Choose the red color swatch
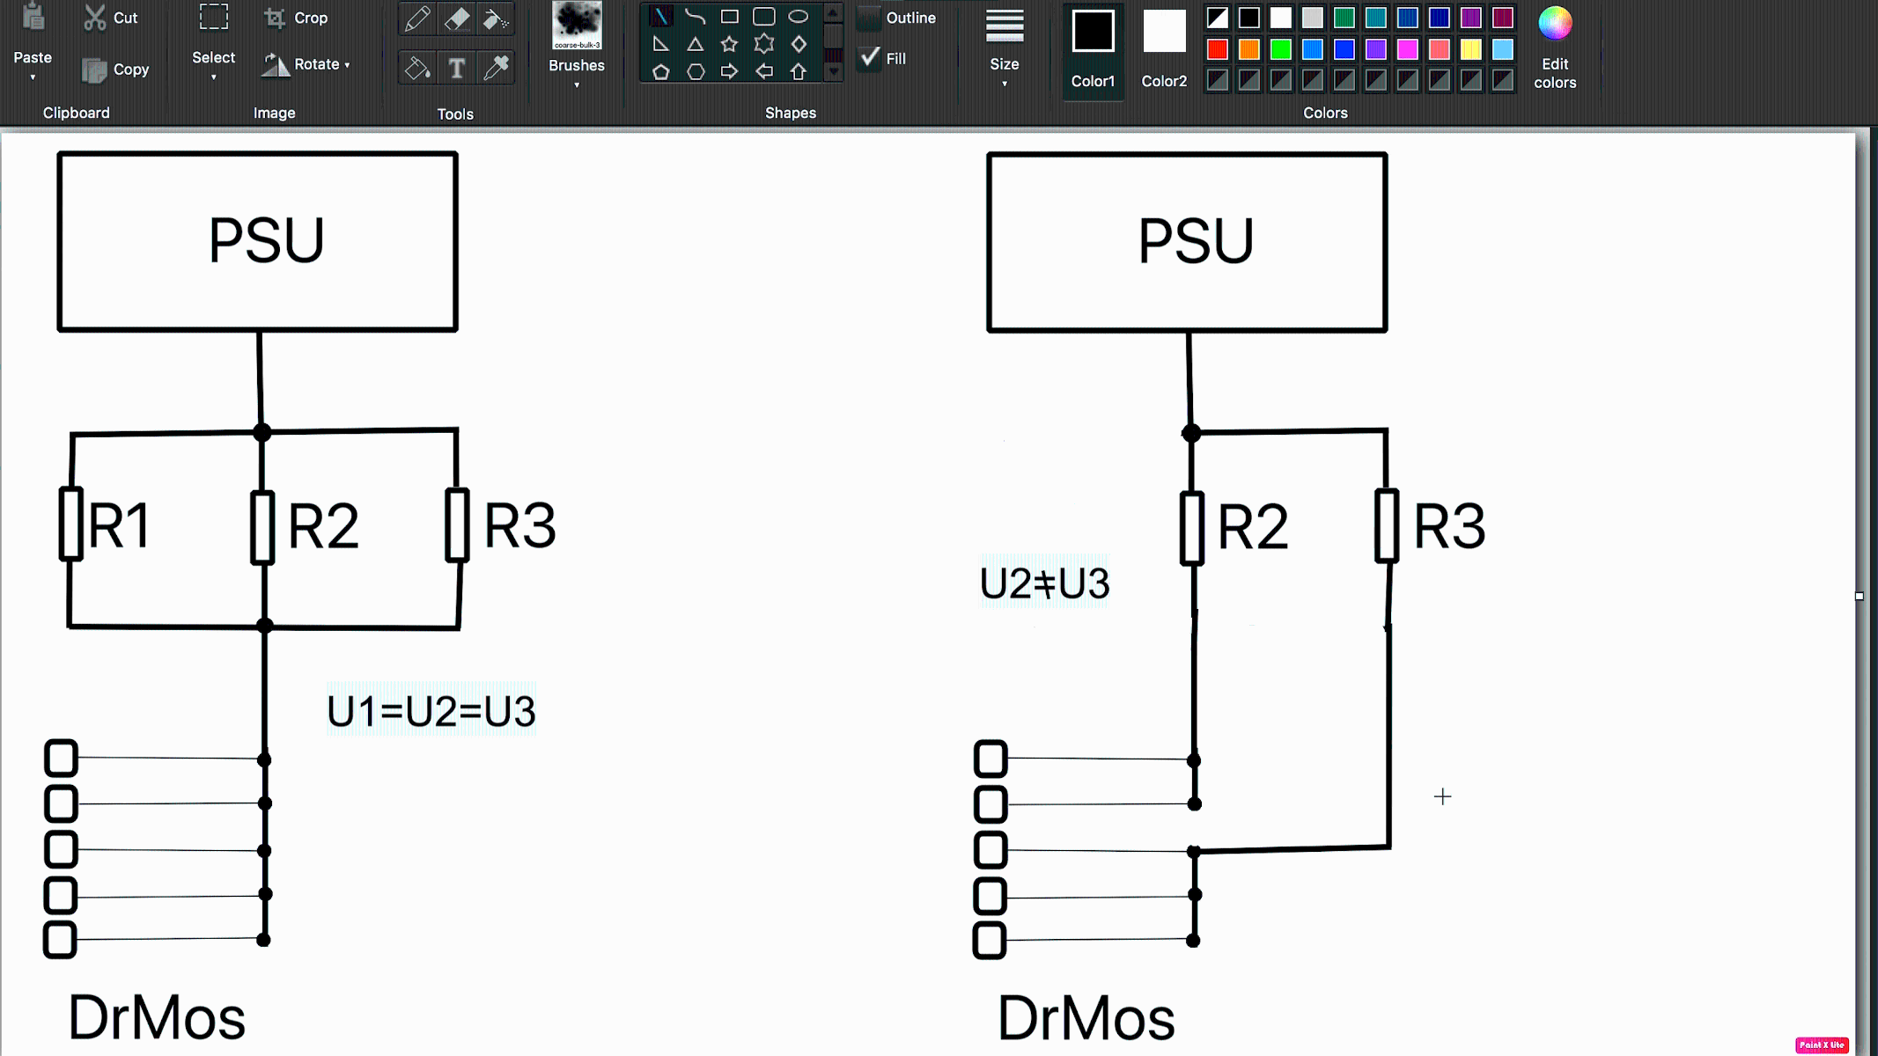Image resolution: width=1878 pixels, height=1056 pixels. click(1218, 49)
